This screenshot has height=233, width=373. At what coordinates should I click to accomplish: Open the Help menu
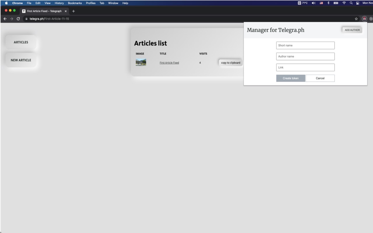(125, 3)
